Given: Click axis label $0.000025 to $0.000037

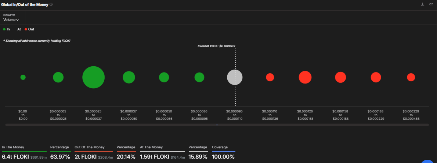Looking at the screenshot, I should pyautogui.click(x=94, y=115).
